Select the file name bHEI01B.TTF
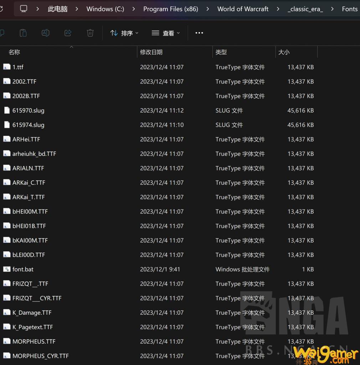The height and width of the screenshot is (365, 360). 29,226
